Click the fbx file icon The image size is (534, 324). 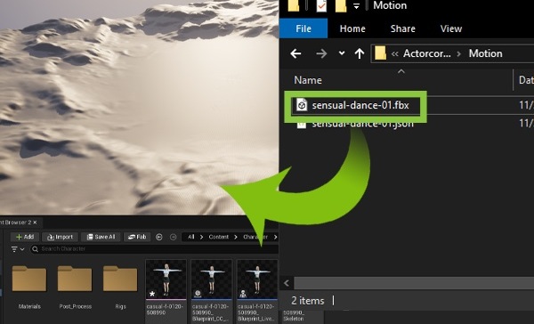coord(302,105)
